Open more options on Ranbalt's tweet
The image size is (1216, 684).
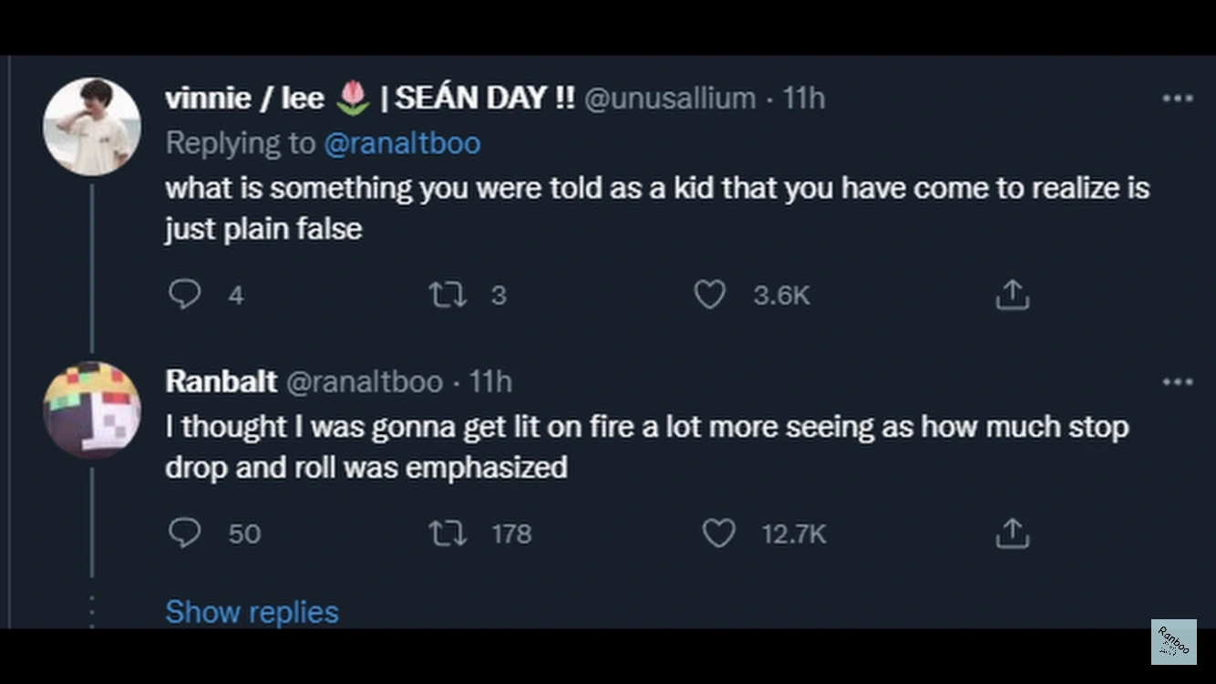(1178, 382)
